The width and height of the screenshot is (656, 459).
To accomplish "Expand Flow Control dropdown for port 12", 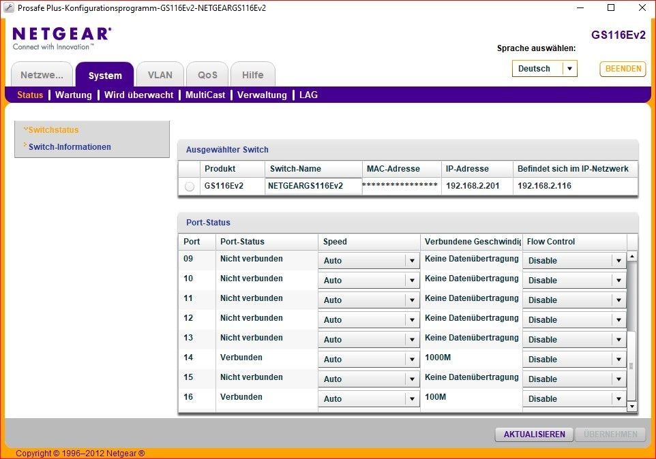I will (x=618, y=320).
